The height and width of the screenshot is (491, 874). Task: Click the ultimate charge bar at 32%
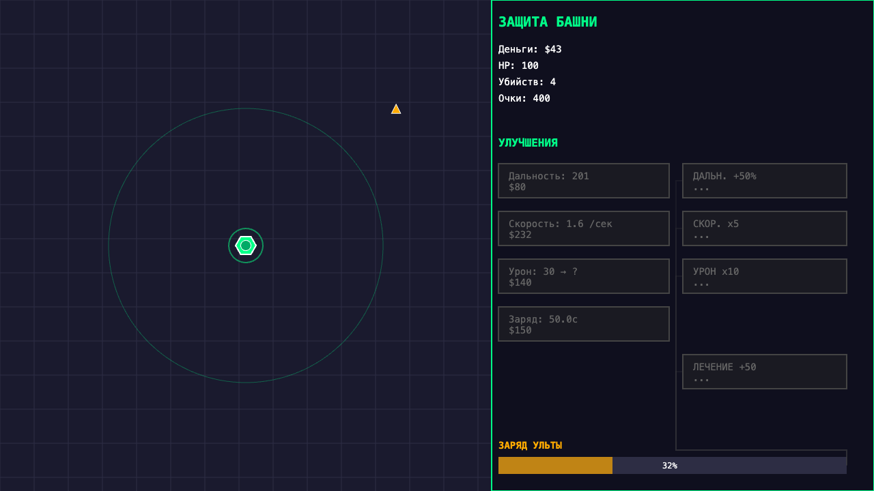coord(671,465)
